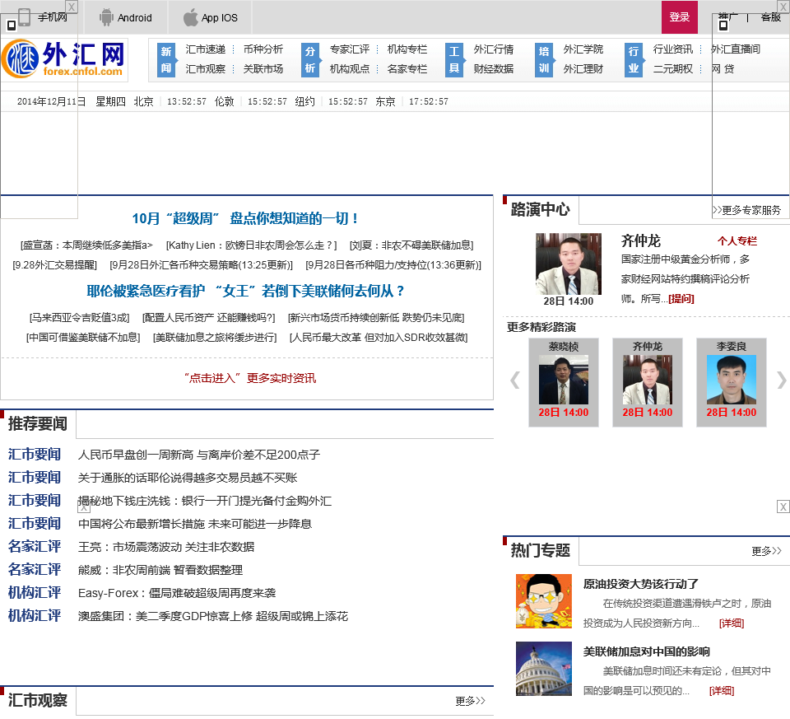The height and width of the screenshot is (719, 790).
Task: Click 齐仲龙 large portrait photo
Action: coord(569,264)
